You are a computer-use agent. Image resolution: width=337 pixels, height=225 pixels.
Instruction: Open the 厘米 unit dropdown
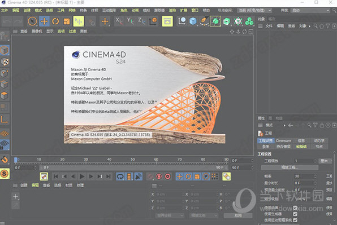(326, 161)
